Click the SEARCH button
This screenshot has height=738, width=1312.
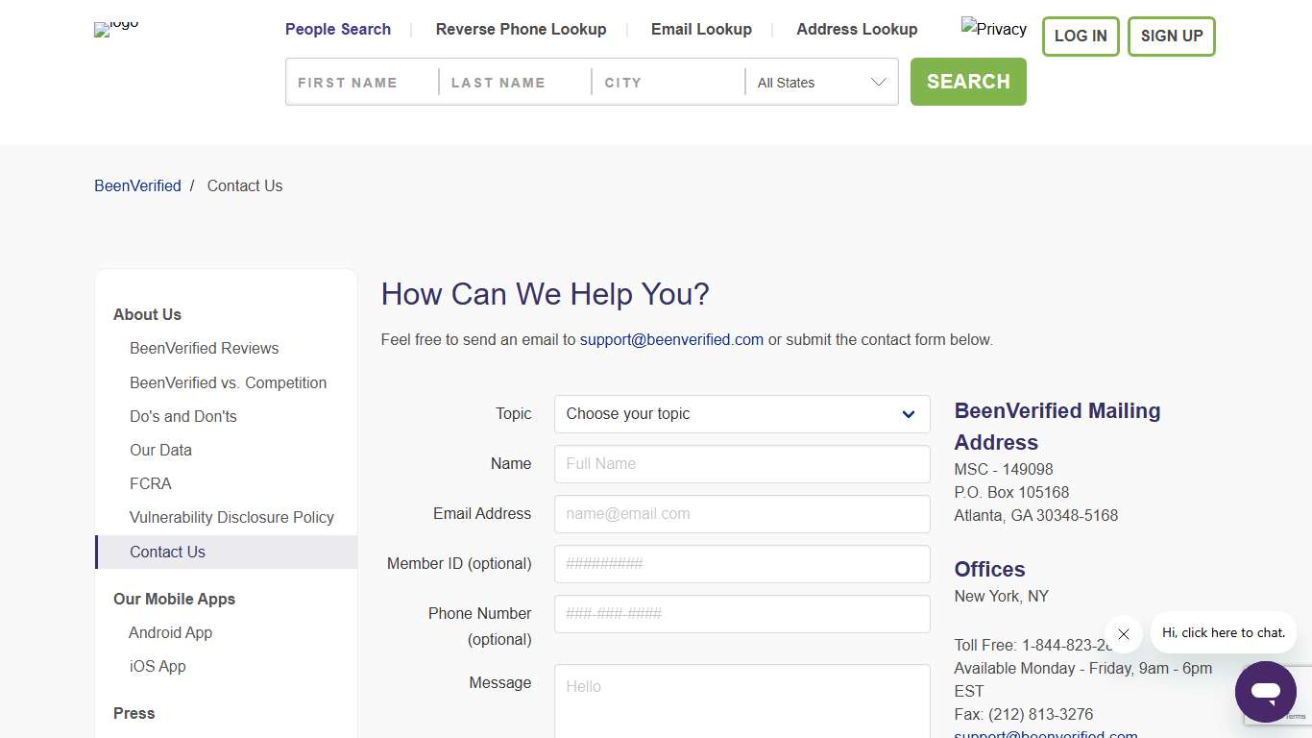click(x=967, y=82)
